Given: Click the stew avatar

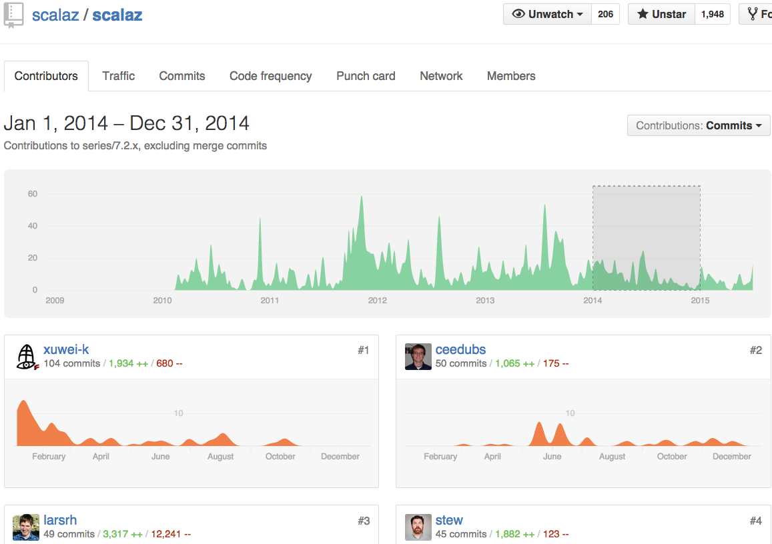Looking at the screenshot, I should point(418,527).
